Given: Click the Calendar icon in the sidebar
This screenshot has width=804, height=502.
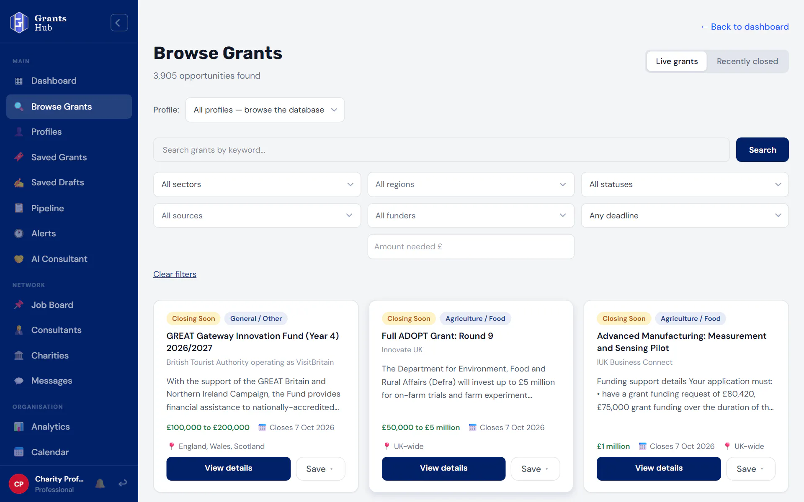Looking at the screenshot, I should click(x=19, y=452).
